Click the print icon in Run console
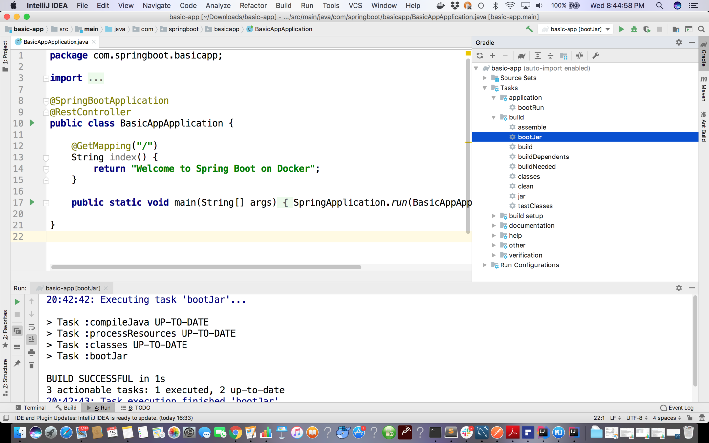709x443 pixels. click(32, 352)
